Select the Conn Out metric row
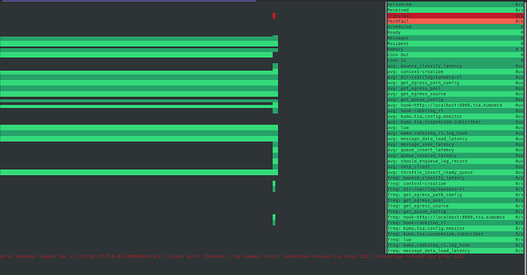 tap(455, 55)
